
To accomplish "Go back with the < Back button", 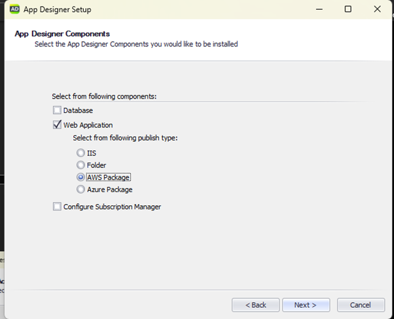I will [x=255, y=305].
